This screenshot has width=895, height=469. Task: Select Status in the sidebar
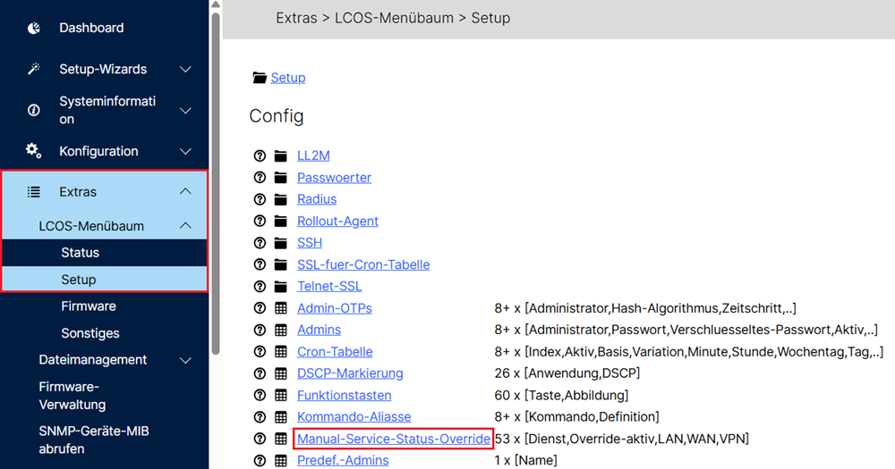81,253
